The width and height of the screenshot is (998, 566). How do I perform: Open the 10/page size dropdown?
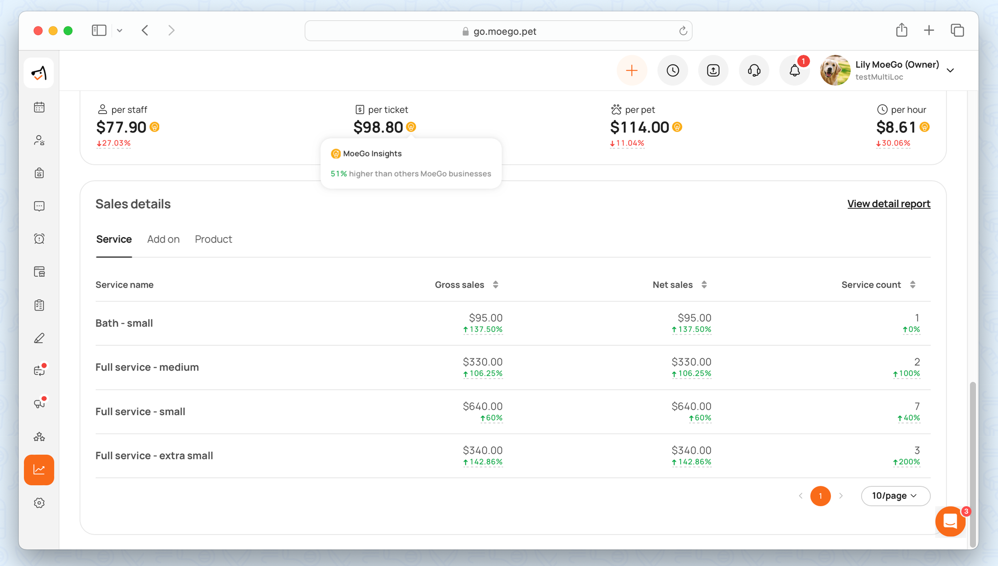[x=895, y=496]
